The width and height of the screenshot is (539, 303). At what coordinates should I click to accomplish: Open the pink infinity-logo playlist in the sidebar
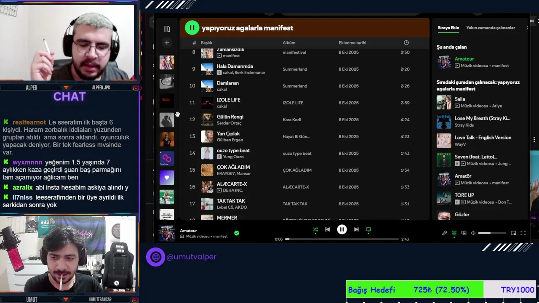click(x=167, y=159)
